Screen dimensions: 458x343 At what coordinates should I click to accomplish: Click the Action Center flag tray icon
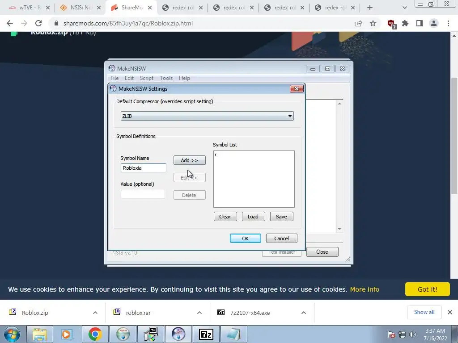coord(391,335)
